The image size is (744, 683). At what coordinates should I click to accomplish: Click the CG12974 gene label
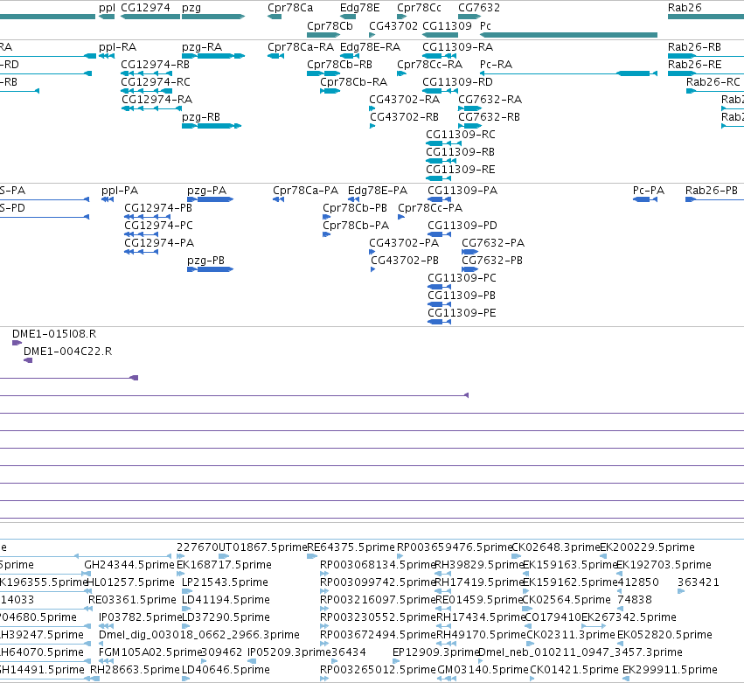click(145, 8)
